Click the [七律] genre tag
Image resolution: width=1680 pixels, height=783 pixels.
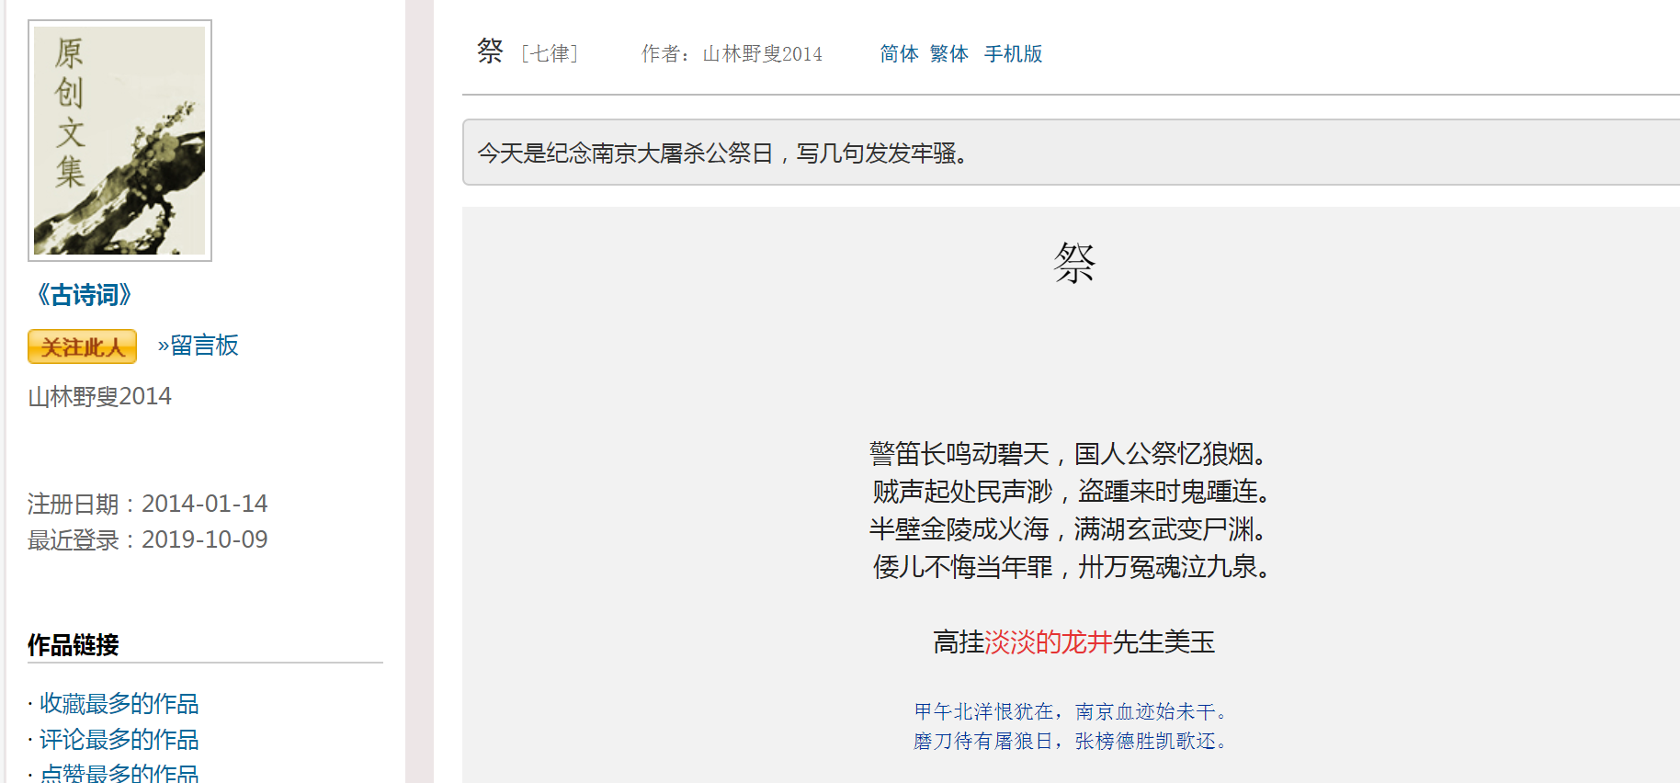[550, 54]
